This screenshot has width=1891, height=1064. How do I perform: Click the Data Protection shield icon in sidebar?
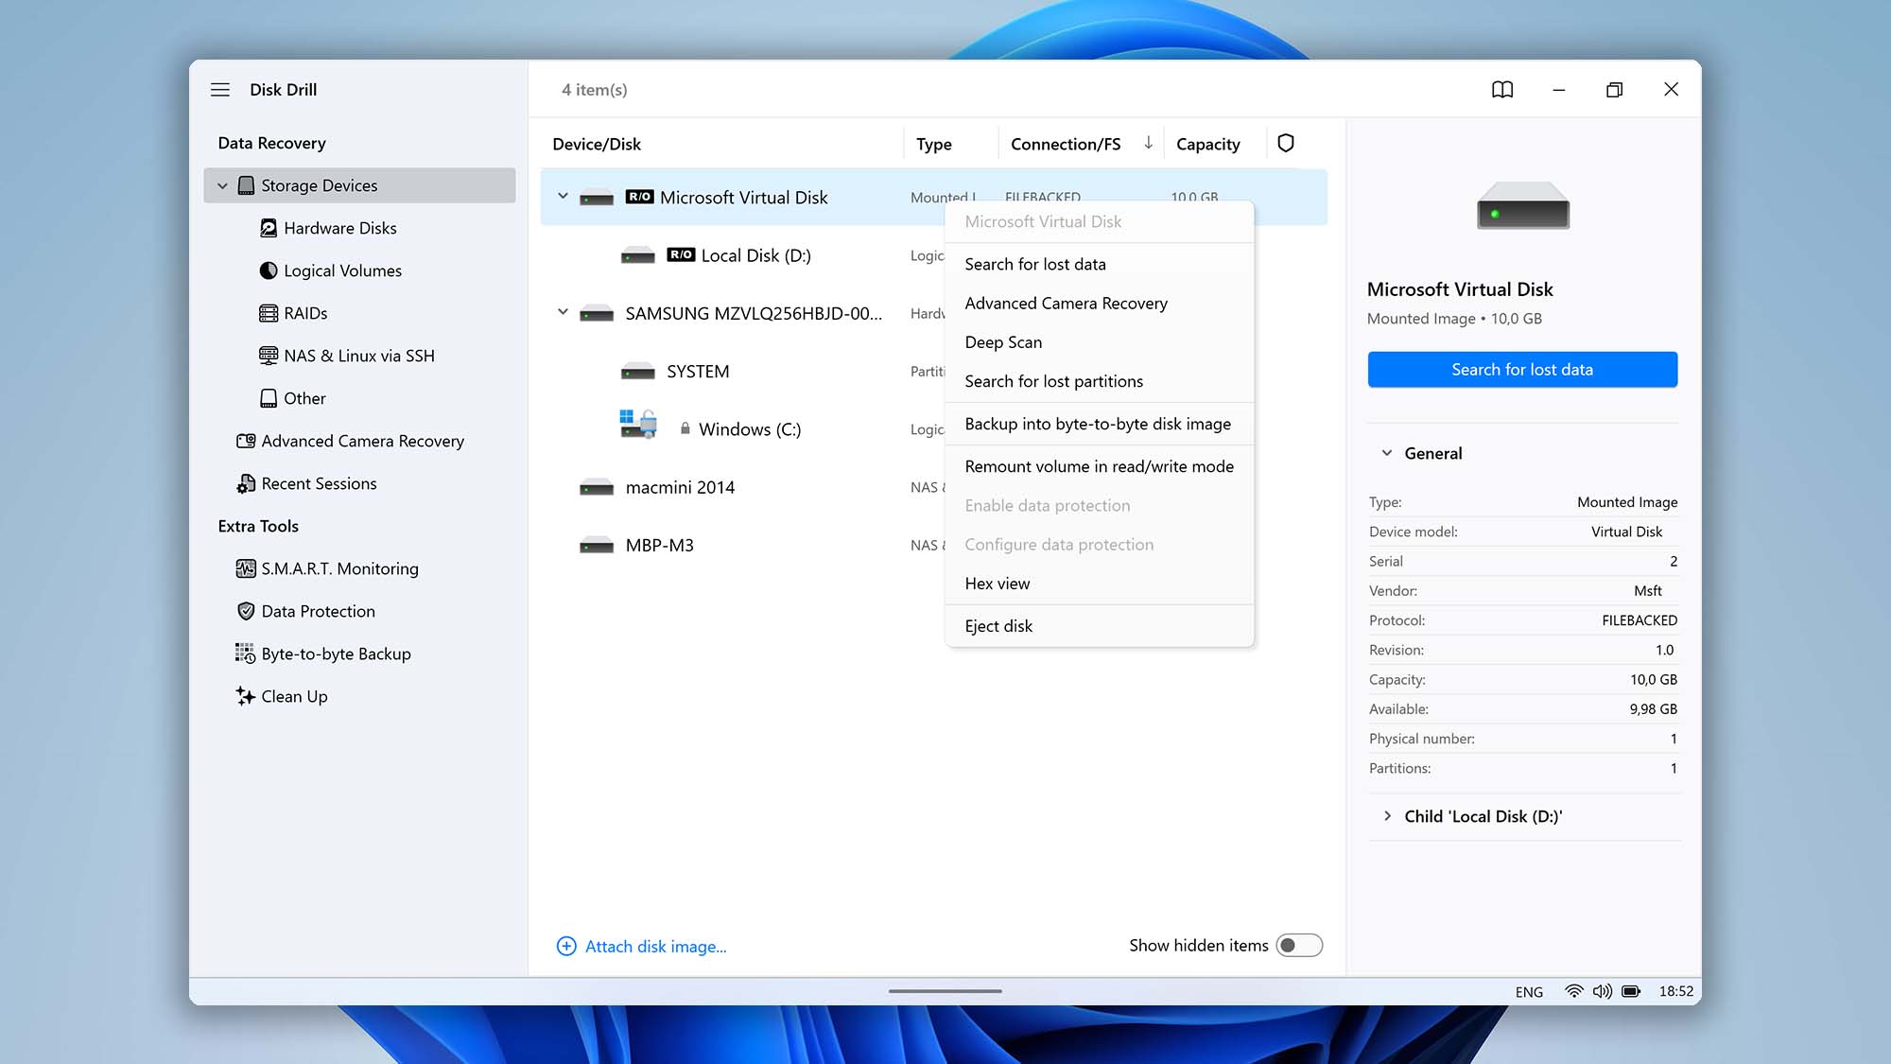click(x=246, y=611)
